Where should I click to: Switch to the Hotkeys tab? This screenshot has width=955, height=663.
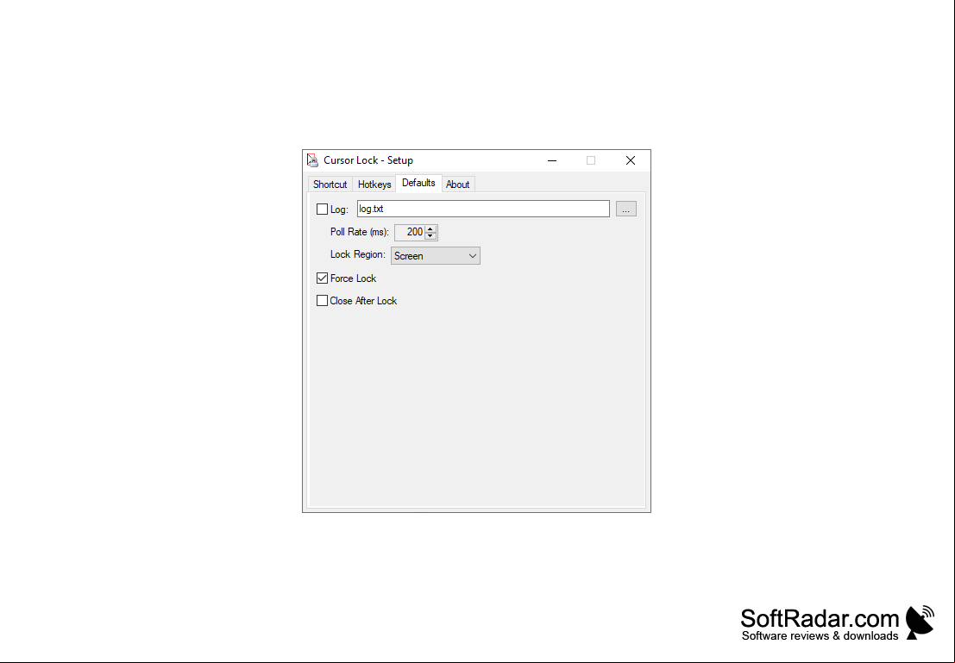tap(374, 185)
